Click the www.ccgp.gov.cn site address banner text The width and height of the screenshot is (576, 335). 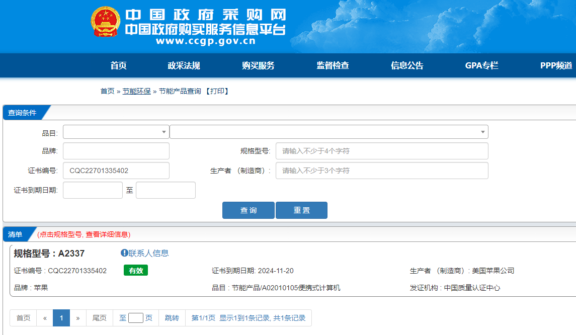coord(206,41)
